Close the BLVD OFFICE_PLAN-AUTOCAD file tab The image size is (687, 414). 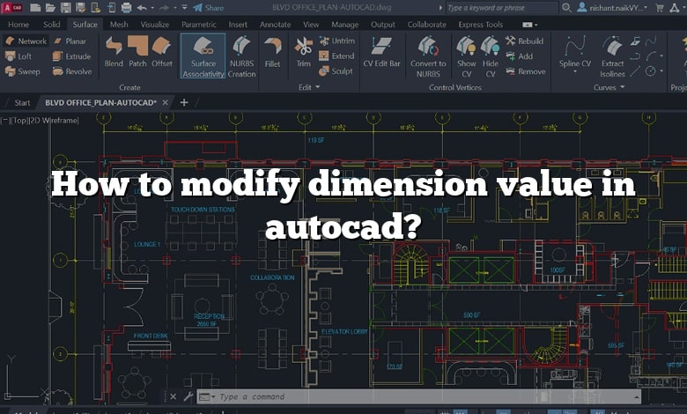pos(166,102)
